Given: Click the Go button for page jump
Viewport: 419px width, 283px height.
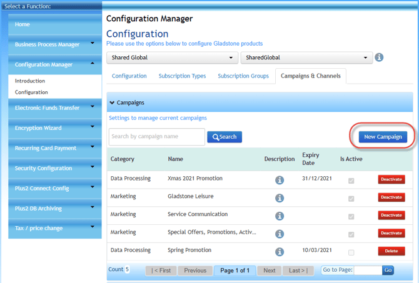Looking at the screenshot, I should [388, 270].
